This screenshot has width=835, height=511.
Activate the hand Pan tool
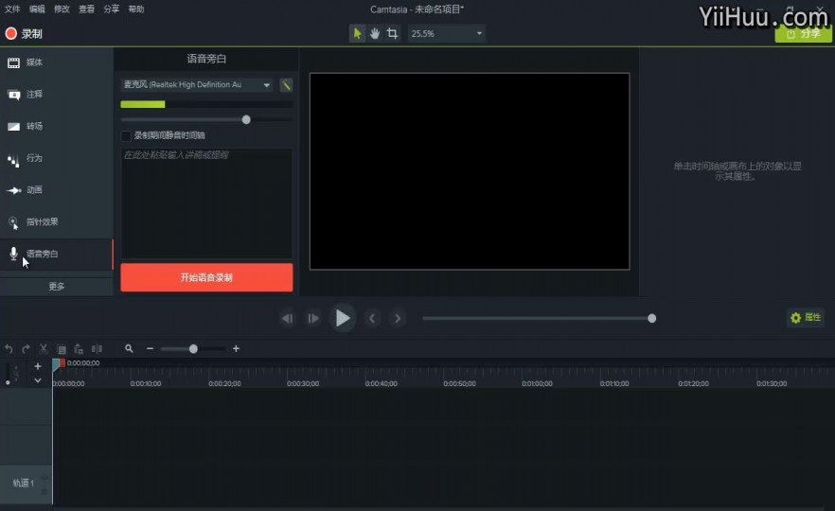(375, 33)
